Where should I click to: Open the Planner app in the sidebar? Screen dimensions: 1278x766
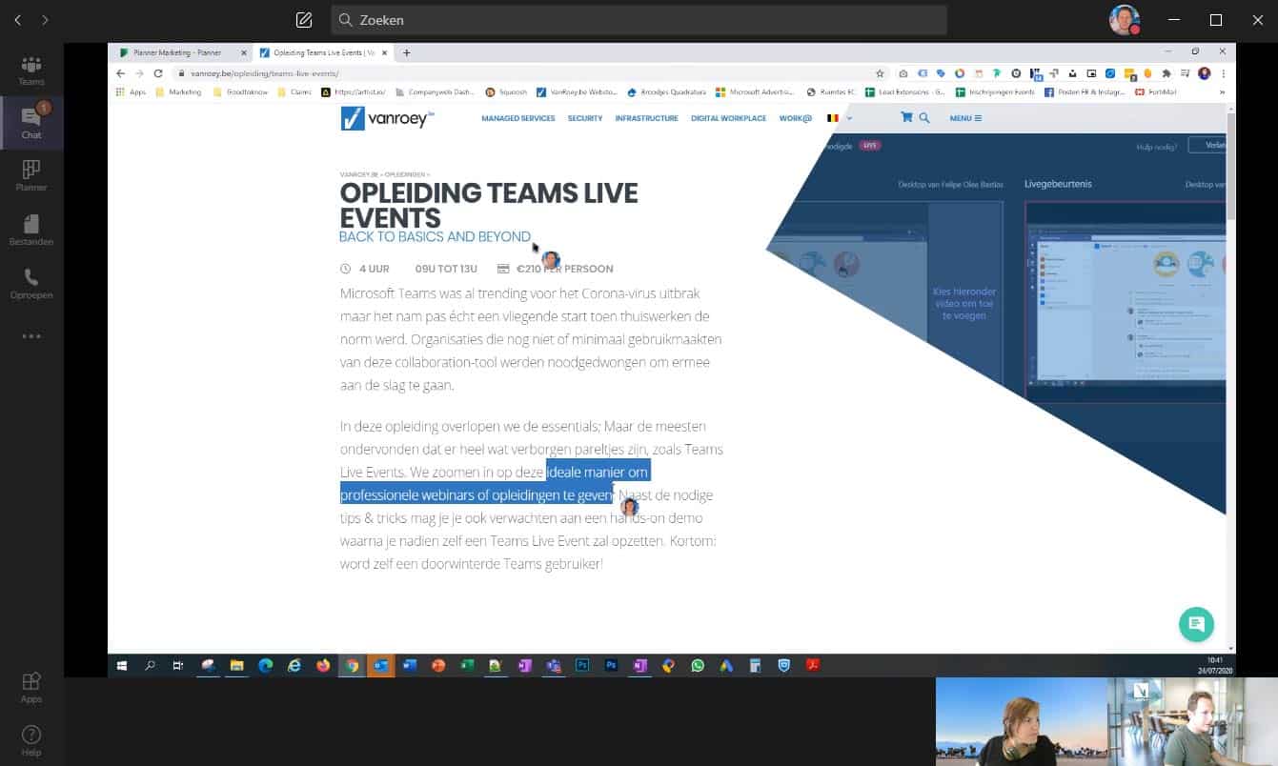click(31, 175)
